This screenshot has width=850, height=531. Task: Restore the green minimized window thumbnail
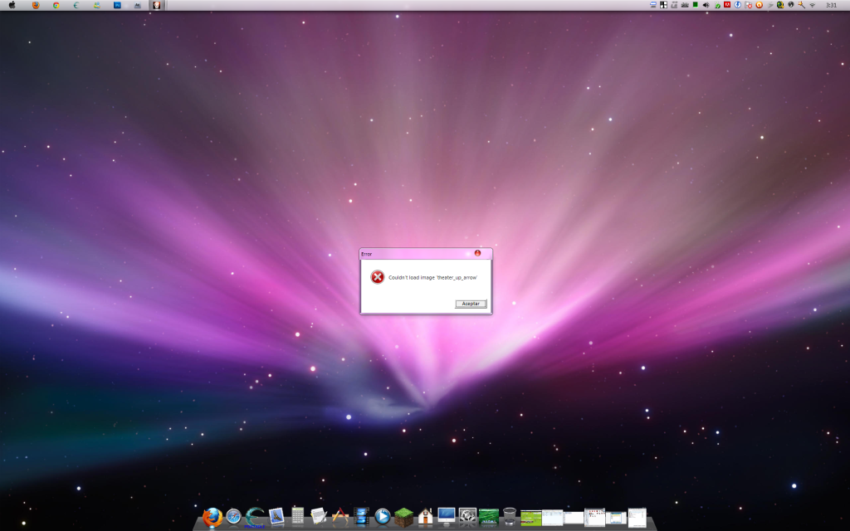tap(530, 518)
